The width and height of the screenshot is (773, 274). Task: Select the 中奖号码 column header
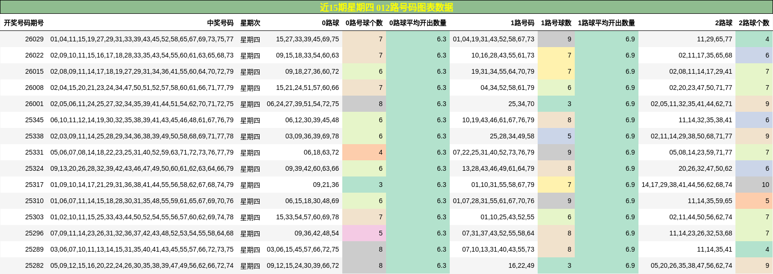point(220,23)
